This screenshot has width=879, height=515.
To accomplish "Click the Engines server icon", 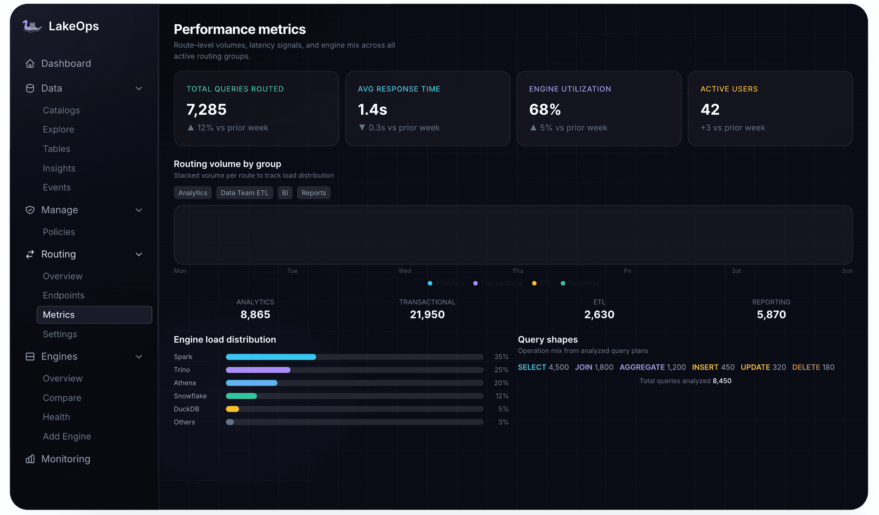I will pos(30,356).
